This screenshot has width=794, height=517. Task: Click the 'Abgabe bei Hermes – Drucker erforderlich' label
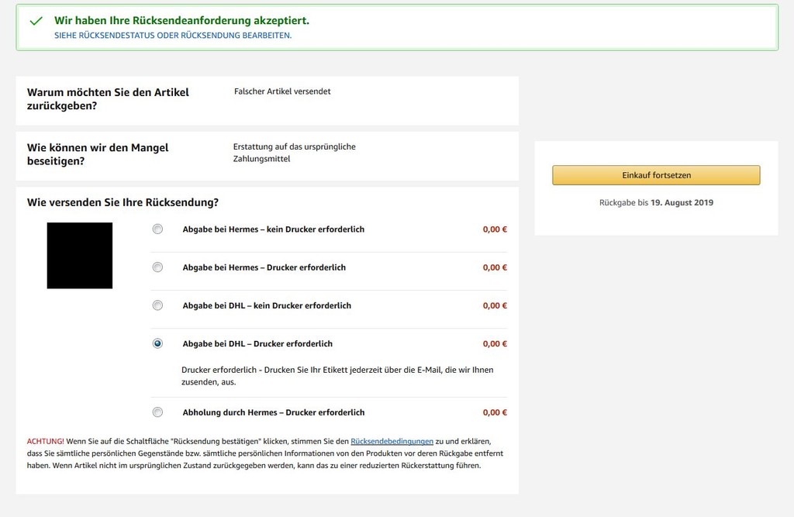point(264,267)
